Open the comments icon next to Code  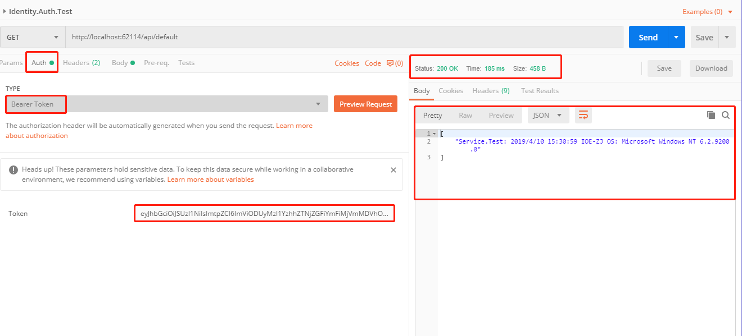(x=391, y=63)
